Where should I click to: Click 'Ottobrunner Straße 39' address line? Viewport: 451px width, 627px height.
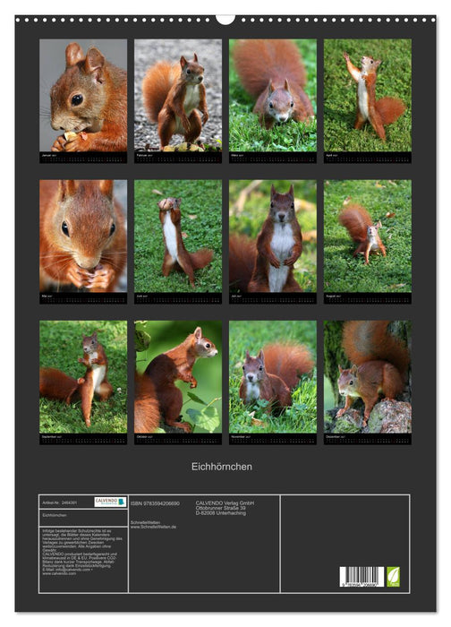pos(220,508)
